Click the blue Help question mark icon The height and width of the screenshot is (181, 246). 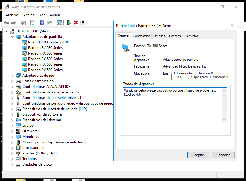pos(42,23)
